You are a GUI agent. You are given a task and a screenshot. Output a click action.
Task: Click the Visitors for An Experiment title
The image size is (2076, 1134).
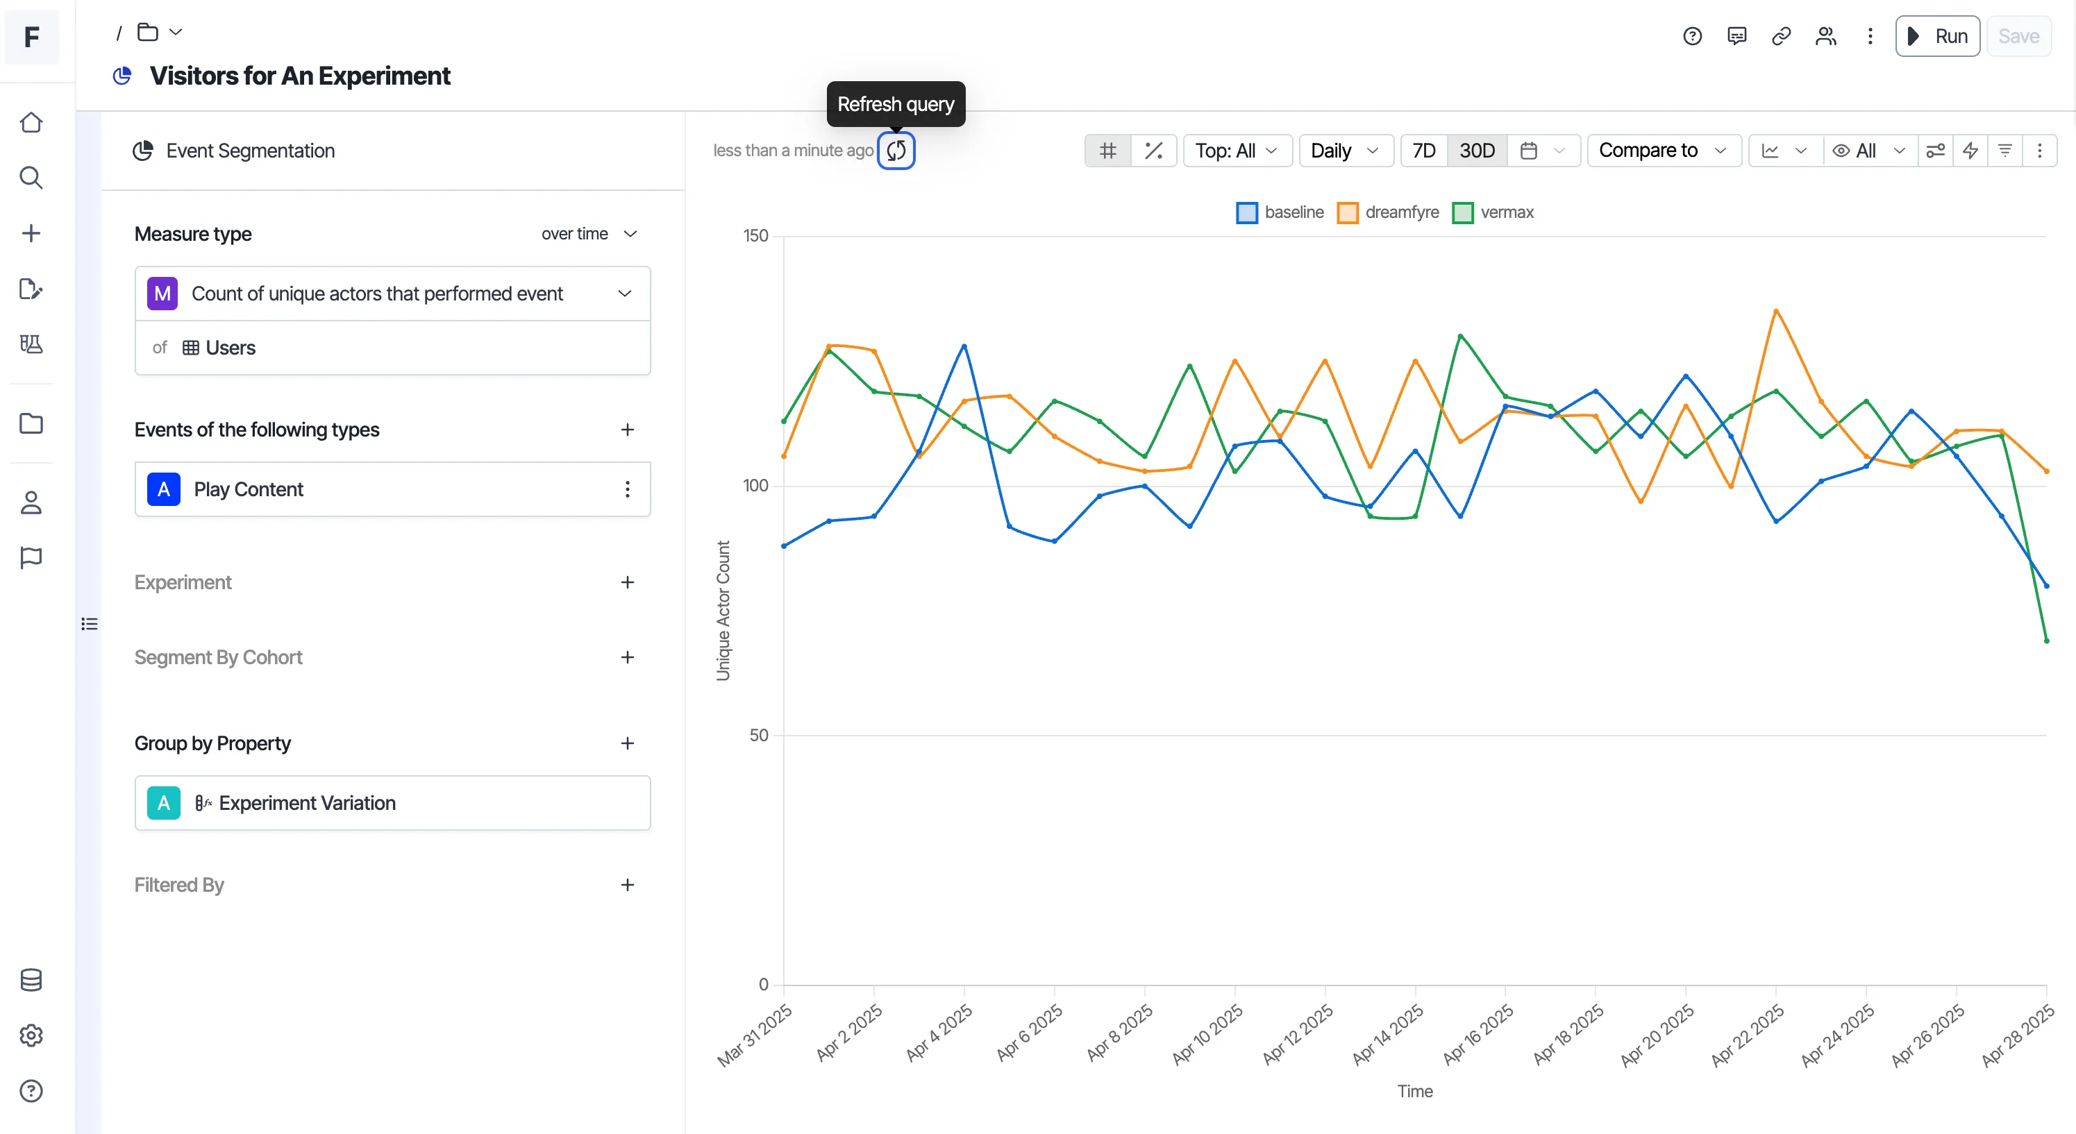(x=300, y=76)
